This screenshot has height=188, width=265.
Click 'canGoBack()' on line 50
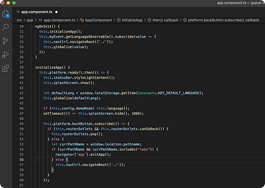click(x=151, y=129)
